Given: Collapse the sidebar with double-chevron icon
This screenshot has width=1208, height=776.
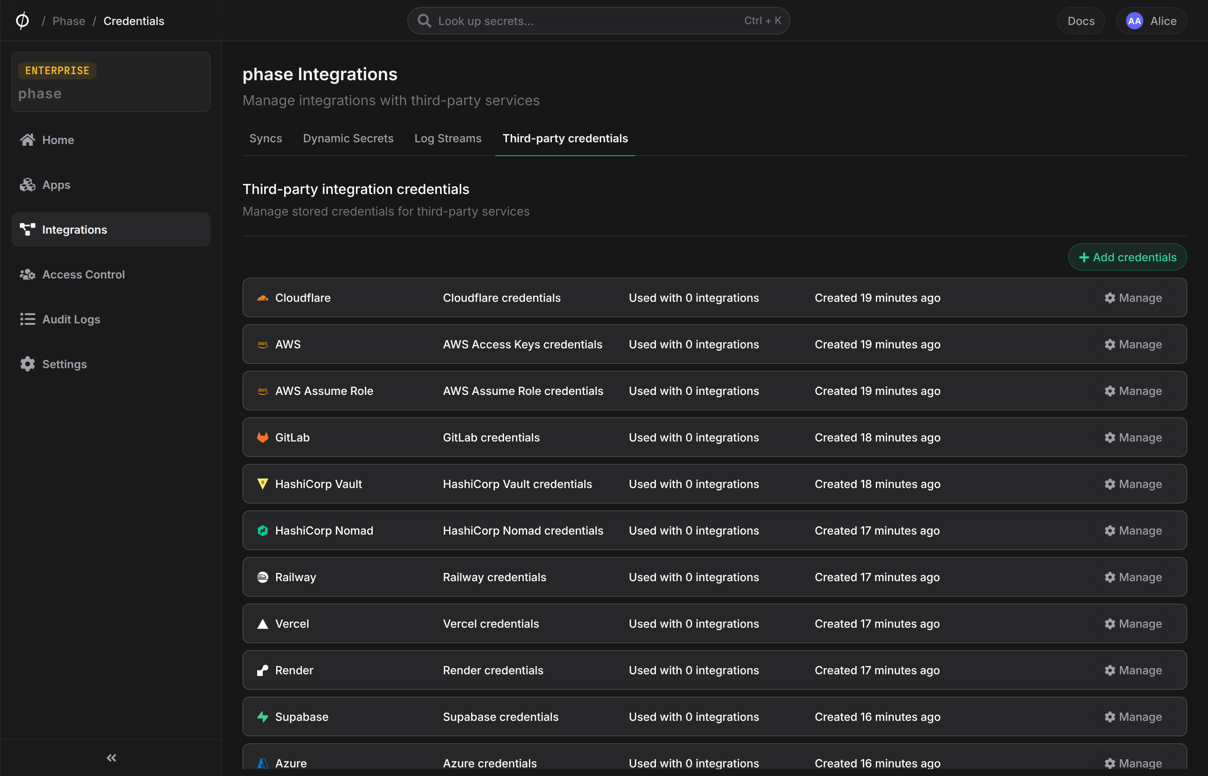Looking at the screenshot, I should point(111,757).
